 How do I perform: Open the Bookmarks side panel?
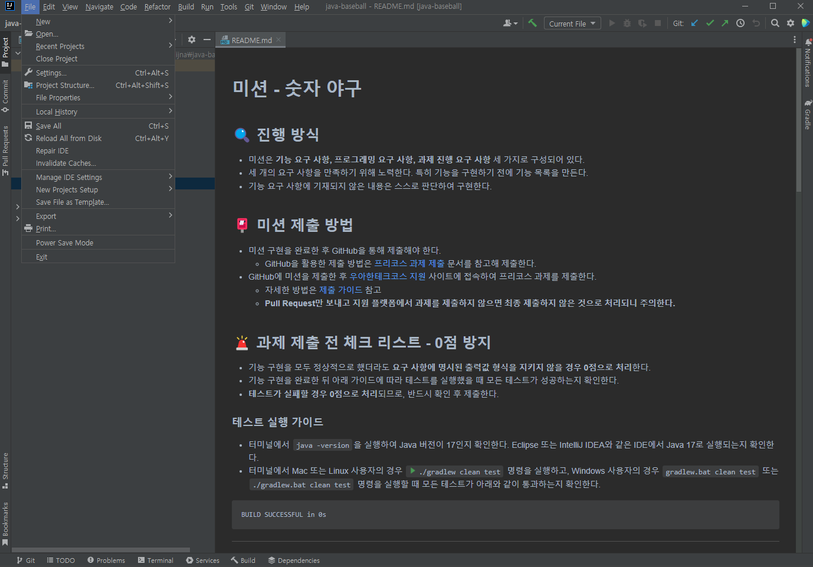[x=5, y=524]
